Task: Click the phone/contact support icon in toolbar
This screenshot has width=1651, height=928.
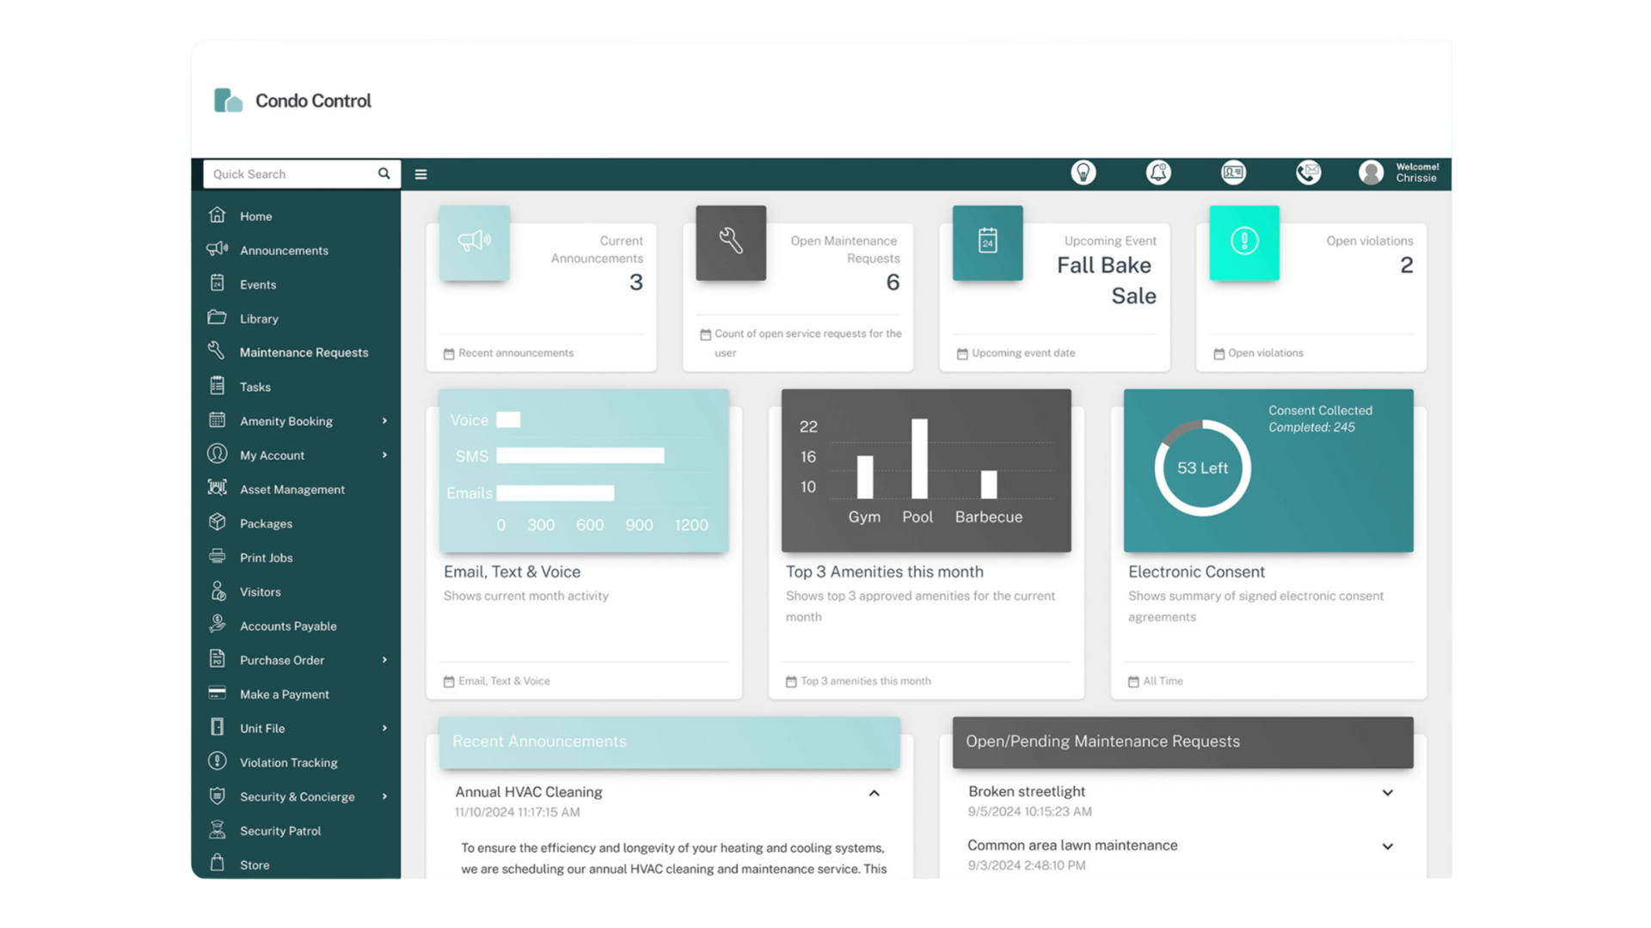Action: coord(1307,172)
